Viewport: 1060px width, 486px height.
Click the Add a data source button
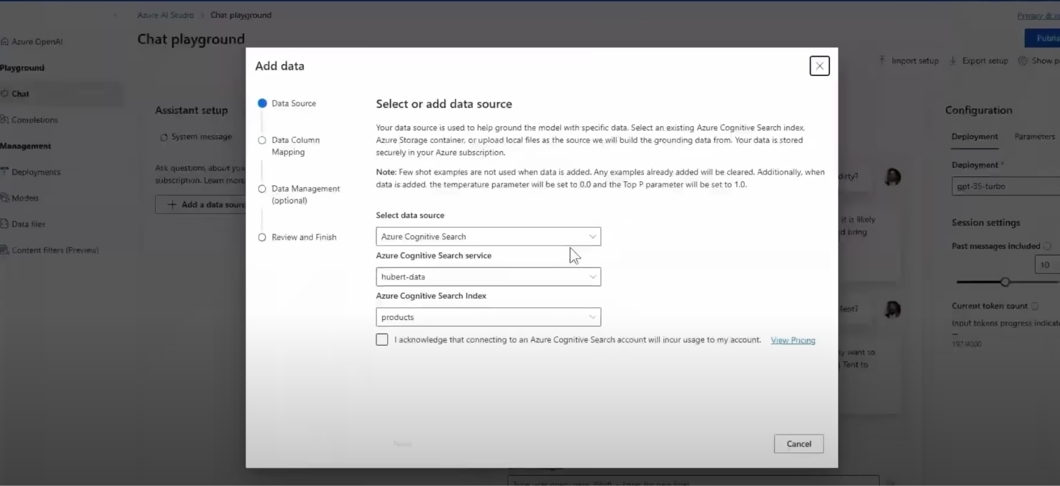(x=201, y=204)
